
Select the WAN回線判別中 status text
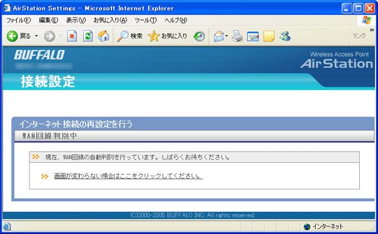point(49,136)
